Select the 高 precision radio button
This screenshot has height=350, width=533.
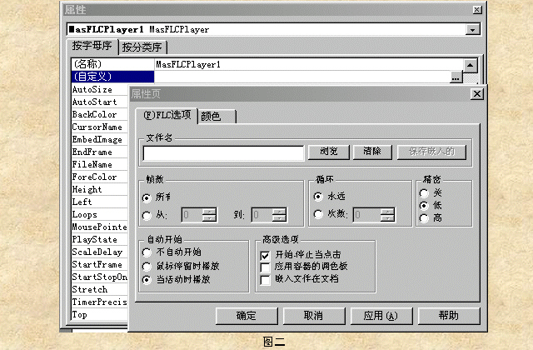point(425,218)
